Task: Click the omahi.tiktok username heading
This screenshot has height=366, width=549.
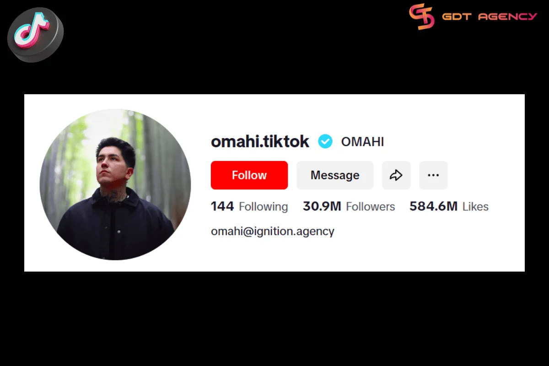Action: click(x=260, y=142)
